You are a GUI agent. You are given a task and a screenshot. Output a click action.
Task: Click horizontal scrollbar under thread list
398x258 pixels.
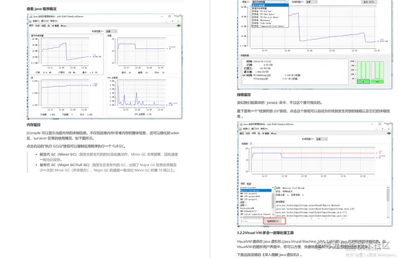coord(256,217)
